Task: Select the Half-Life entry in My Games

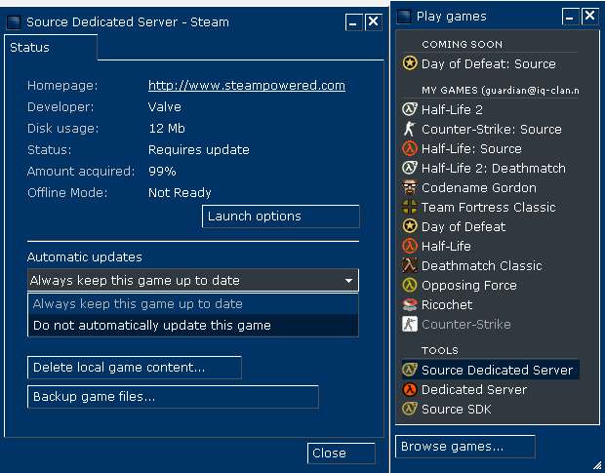Action: click(x=490, y=246)
